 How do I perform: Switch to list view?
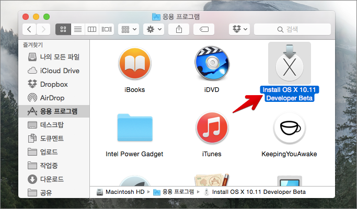tap(78, 29)
